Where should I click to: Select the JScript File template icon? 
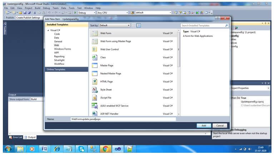coord(95,98)
